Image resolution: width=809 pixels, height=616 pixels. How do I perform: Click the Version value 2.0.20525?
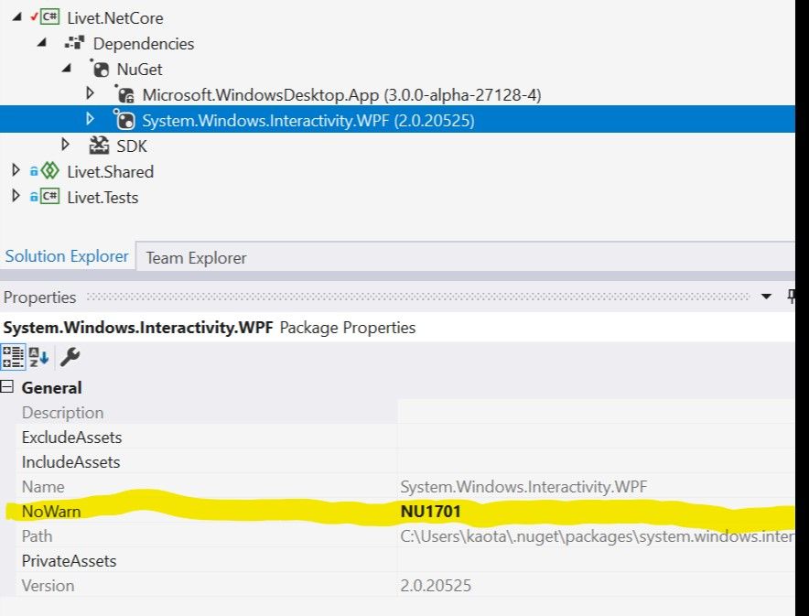click(x=436, y=586)
